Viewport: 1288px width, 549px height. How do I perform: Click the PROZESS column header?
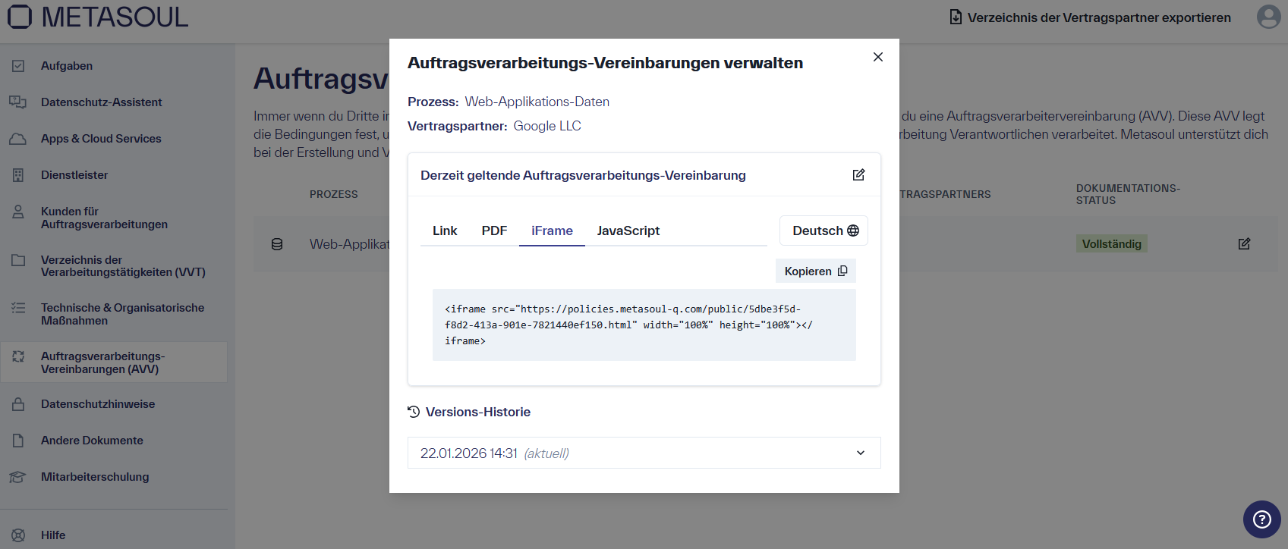click(333, 194)
